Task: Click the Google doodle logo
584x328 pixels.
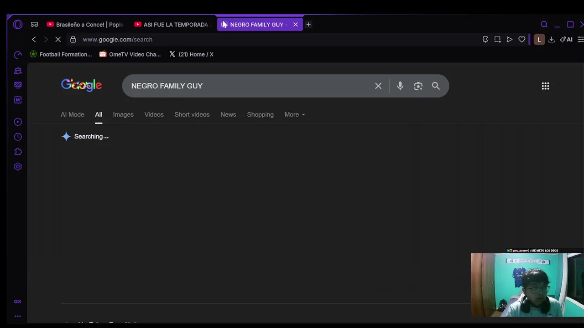Action: (82, 85)
